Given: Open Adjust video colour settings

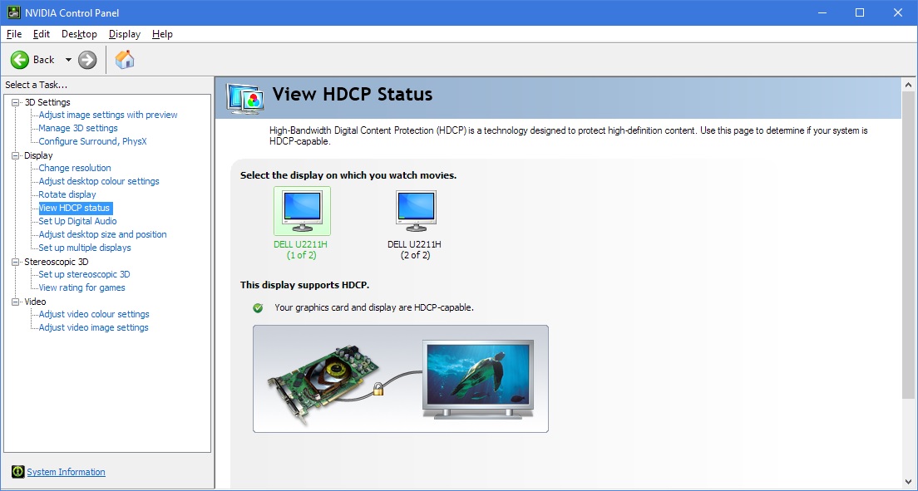Looking at the screenshot, I should (x=94, y=314).
